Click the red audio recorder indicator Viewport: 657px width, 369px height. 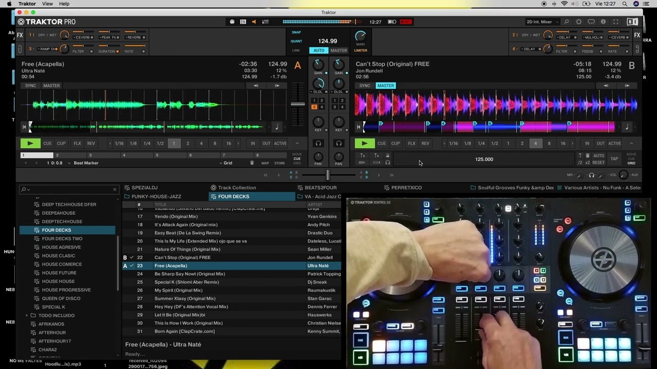tap(406, 22)
